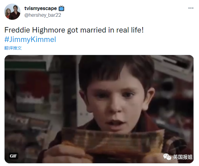Click the tweet text about Freddie Highmore
199x166 pixels.
74,30
